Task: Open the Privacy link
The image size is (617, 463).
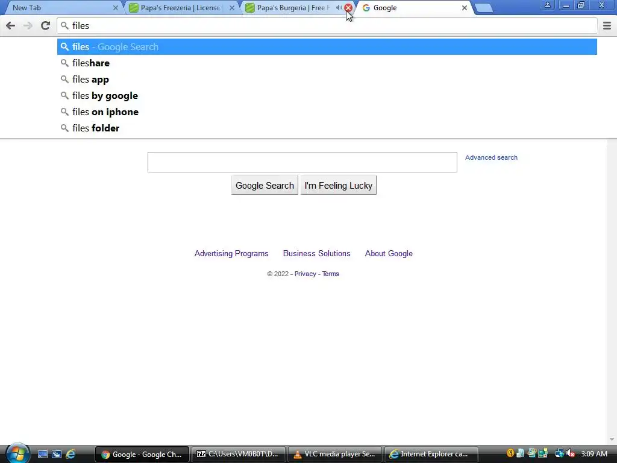Action: click(x=305, y=274)
